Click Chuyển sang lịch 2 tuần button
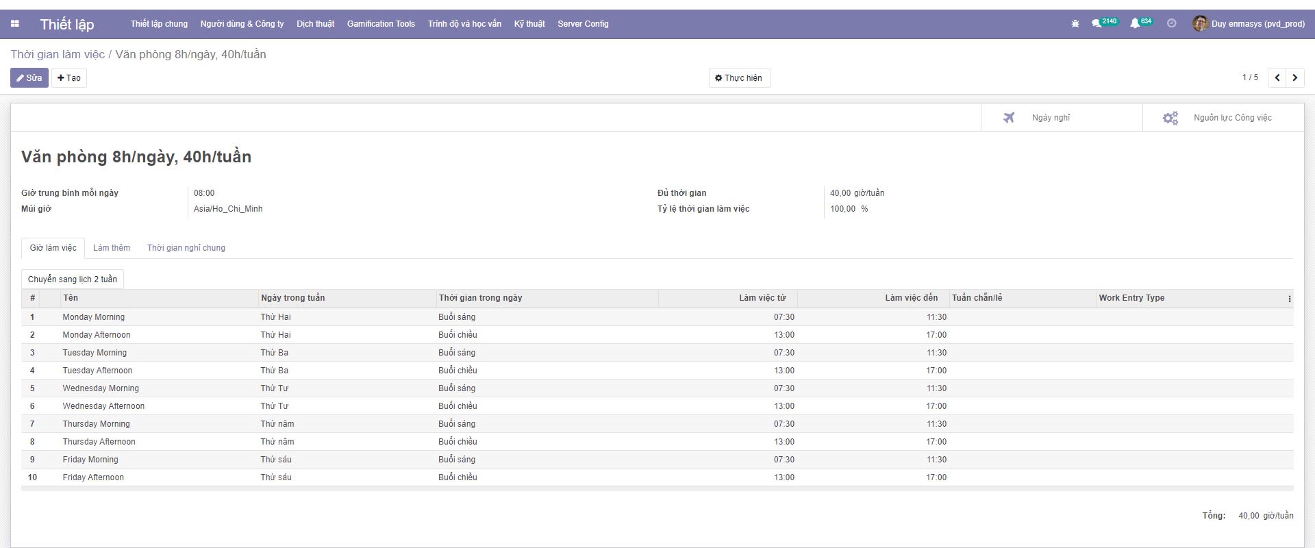Viewport: 1315px width, 548px height. click(x=73, y=279)
